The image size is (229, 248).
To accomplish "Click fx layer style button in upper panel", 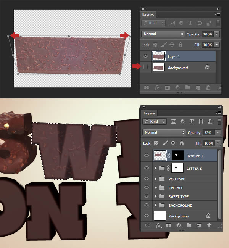I will pos(157,88).
